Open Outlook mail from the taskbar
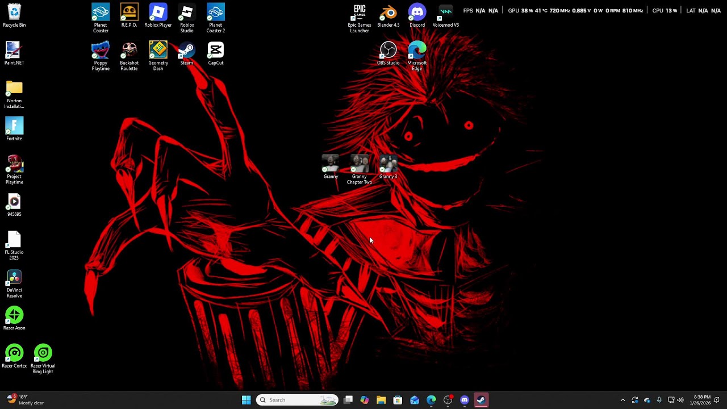This screenshot has width=727, height=409. tap(415, 400)
